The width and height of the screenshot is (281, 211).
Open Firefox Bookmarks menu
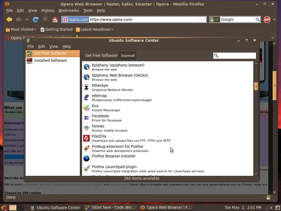pyautogui.click(x=69, y=11)
